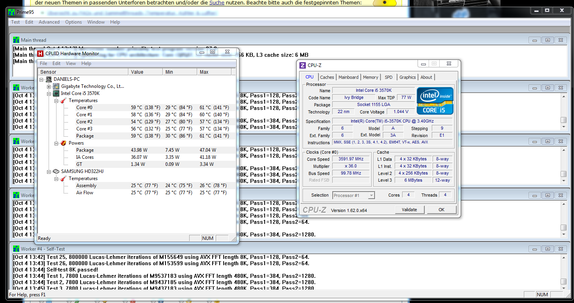Click the scroll-up arrow in Worker #4 window

tap(564, 258)
